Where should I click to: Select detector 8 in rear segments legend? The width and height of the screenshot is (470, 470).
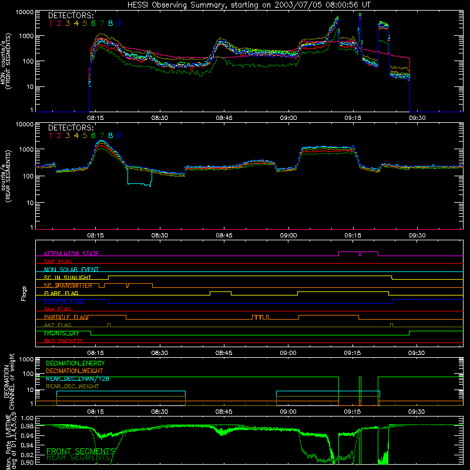point(110,136)
